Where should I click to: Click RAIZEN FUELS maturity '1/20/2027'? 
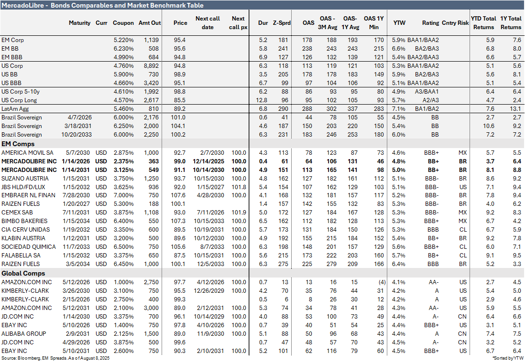pos(76,204)
